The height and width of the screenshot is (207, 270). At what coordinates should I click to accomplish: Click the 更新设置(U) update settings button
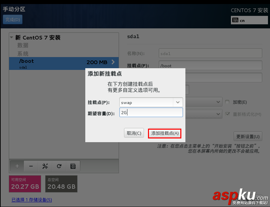pyautogui.click(x=248, y=136)
